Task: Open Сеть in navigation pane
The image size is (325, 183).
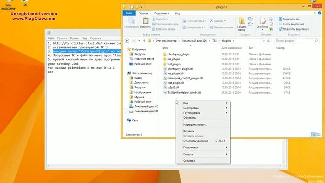Action: [x=133, y=120]
